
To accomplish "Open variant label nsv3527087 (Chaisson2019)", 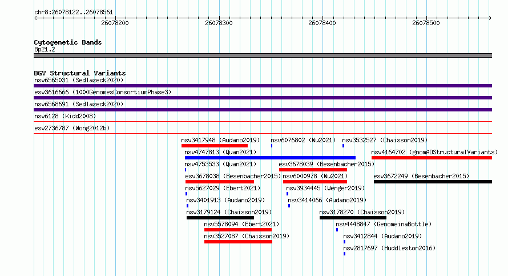I will click(247, 236).
